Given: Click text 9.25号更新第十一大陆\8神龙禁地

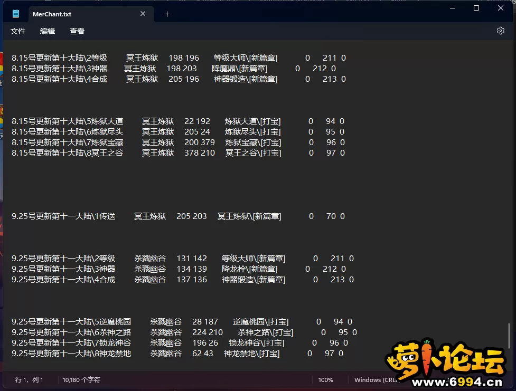Looking at the screenshot, I should click(x=71, y=354).
